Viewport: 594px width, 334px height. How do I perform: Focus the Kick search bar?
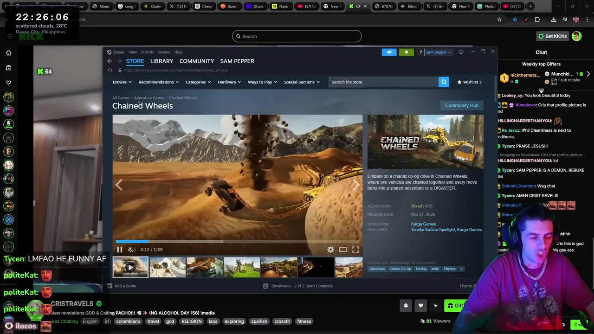pyautogui.click(x=297, y=36)
